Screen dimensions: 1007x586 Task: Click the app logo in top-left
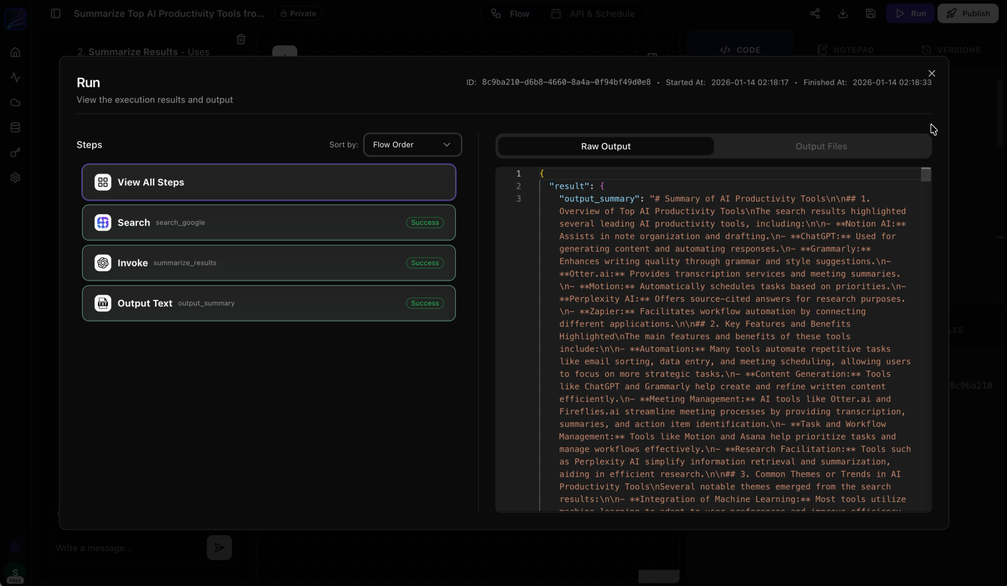15,18
